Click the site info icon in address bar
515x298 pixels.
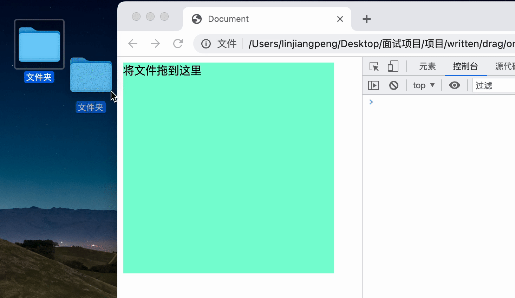click(206, 44)
